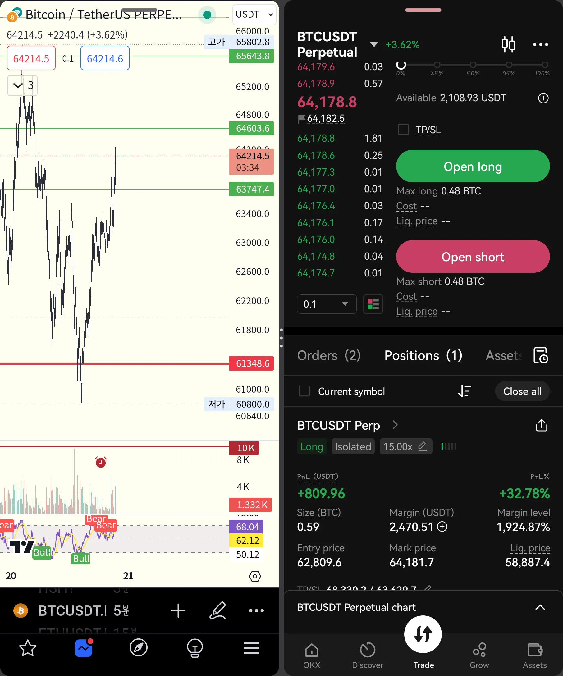Open the hamburger menu in TradingView
Viewport: 563px width, 676px height.
[251, 648]
